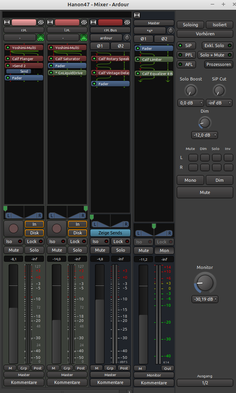Click the Iso button on r.H. strip
The image size is (236, 393).
[13, 241]
